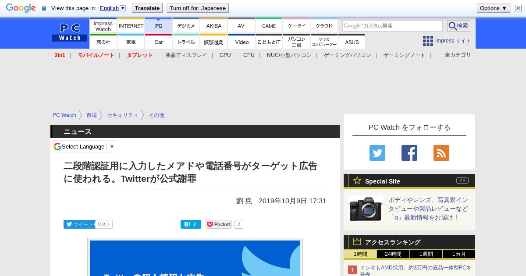Click the Translate button

tap(147, 8)
